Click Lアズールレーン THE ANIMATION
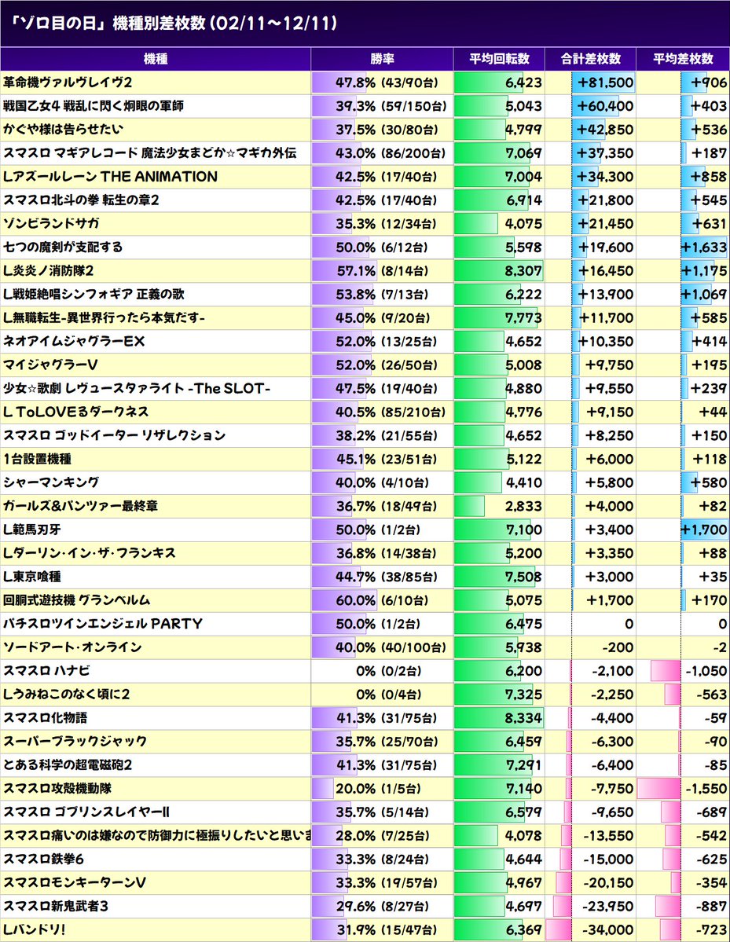730x942 pixels. (x=110, y=177)
